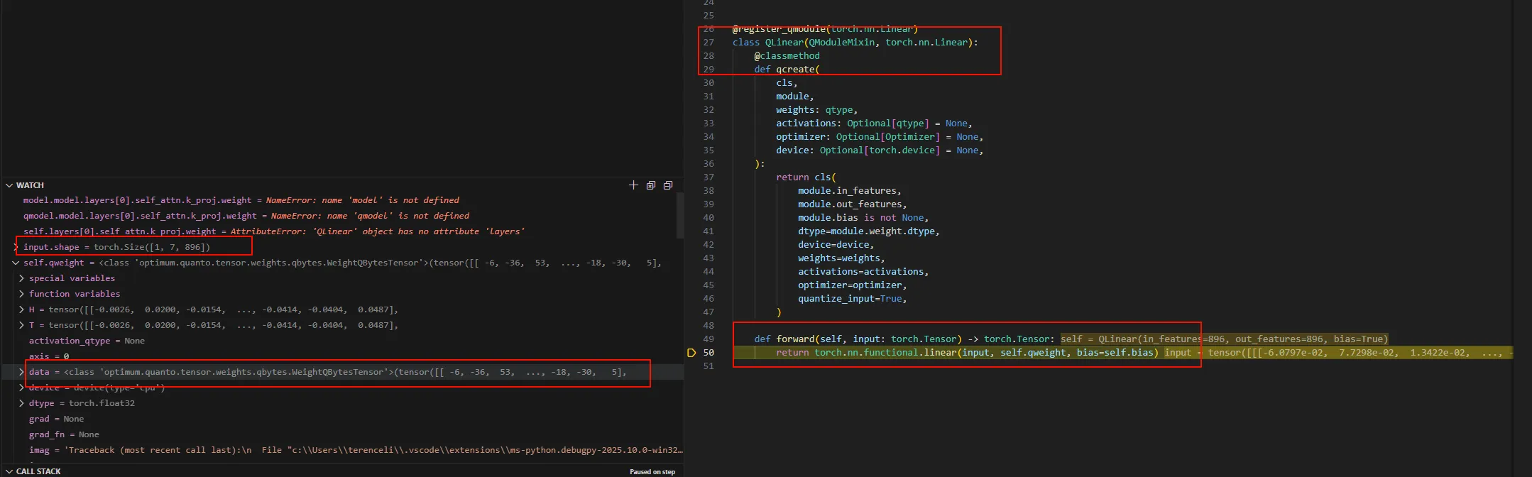Click the @classmethod decorator line
This screenshot has width=1532, height=477.
(787, 56)
